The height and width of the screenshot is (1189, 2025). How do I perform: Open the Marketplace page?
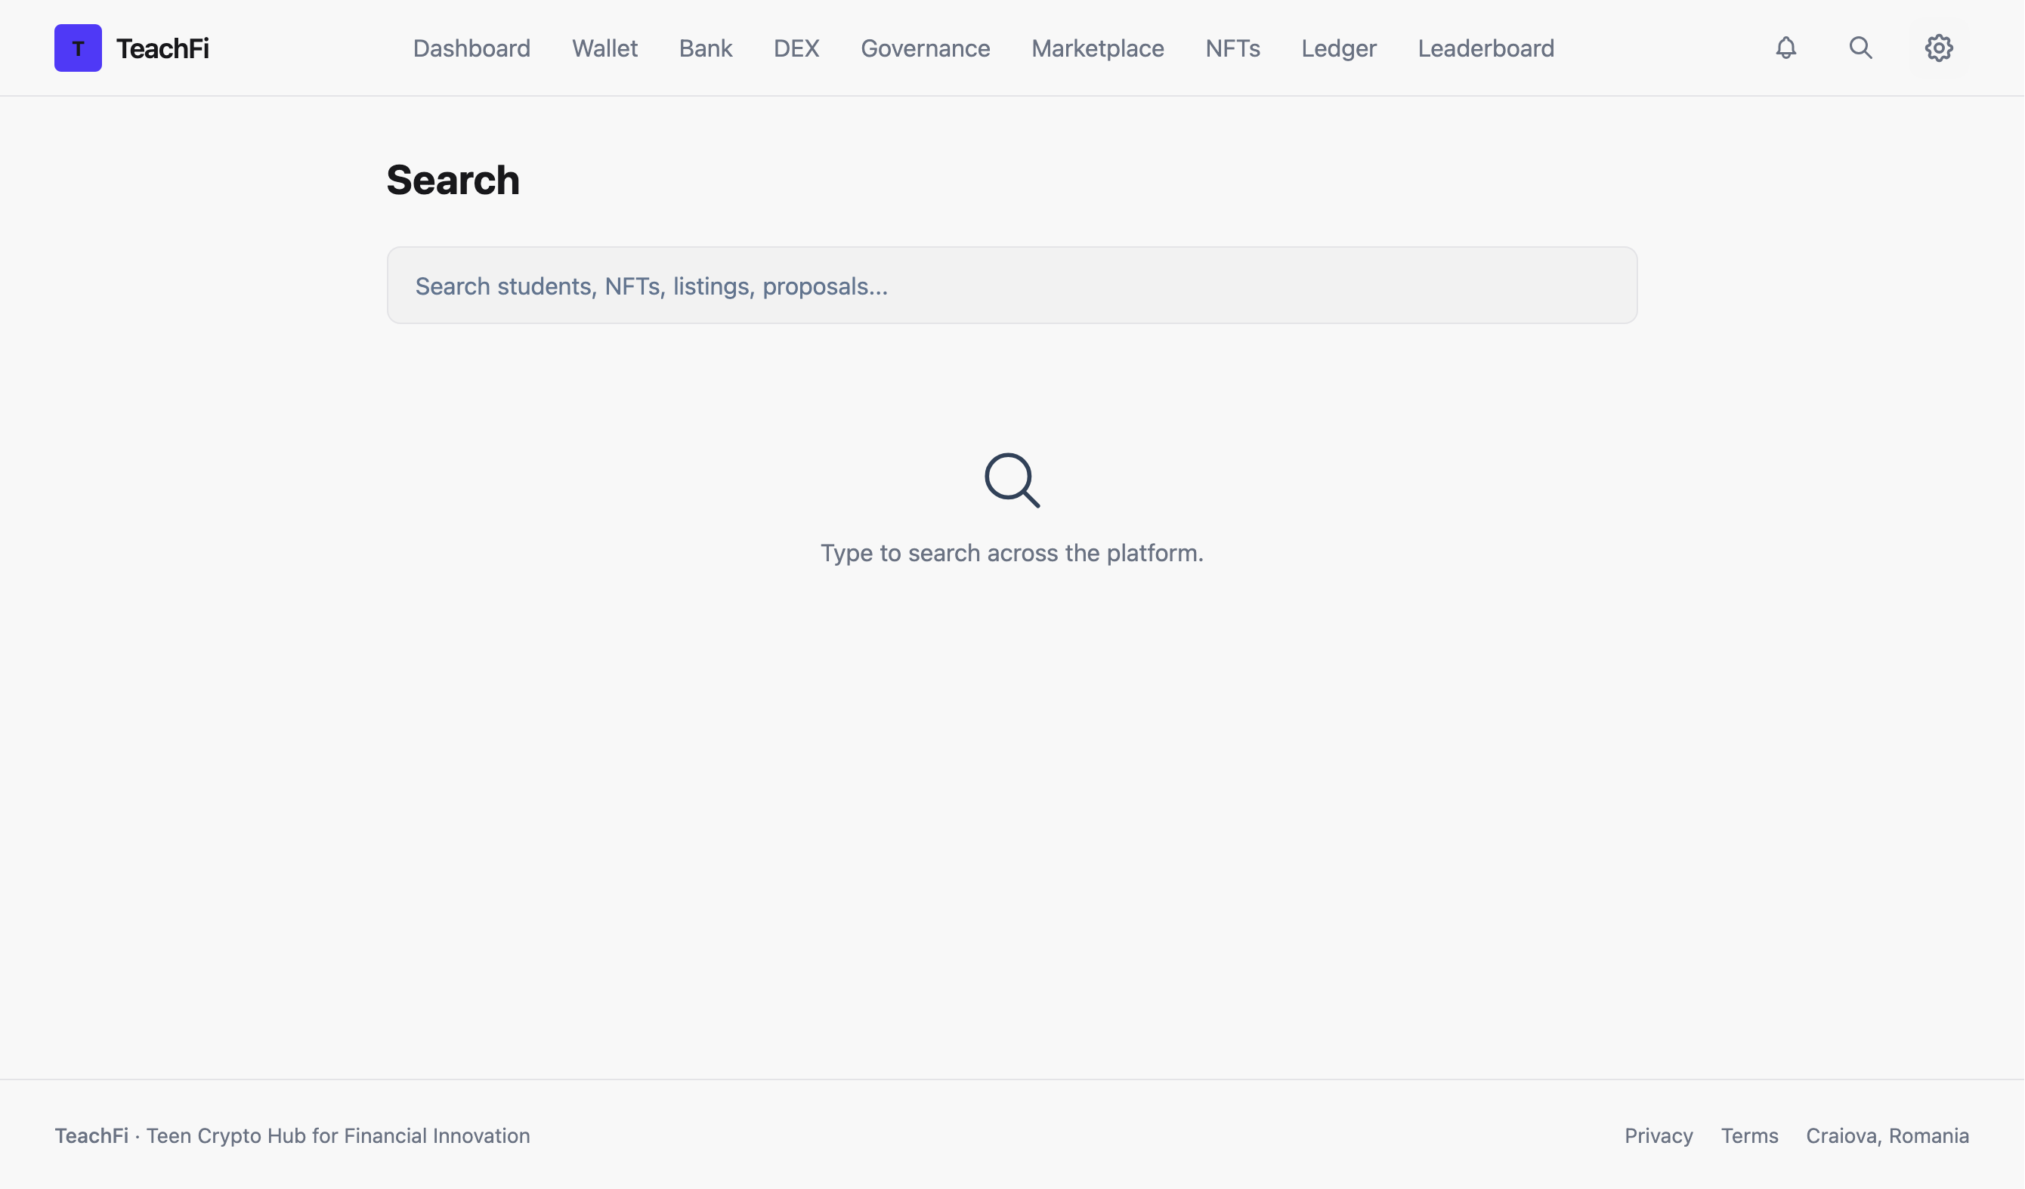[x=1097, y=48]
